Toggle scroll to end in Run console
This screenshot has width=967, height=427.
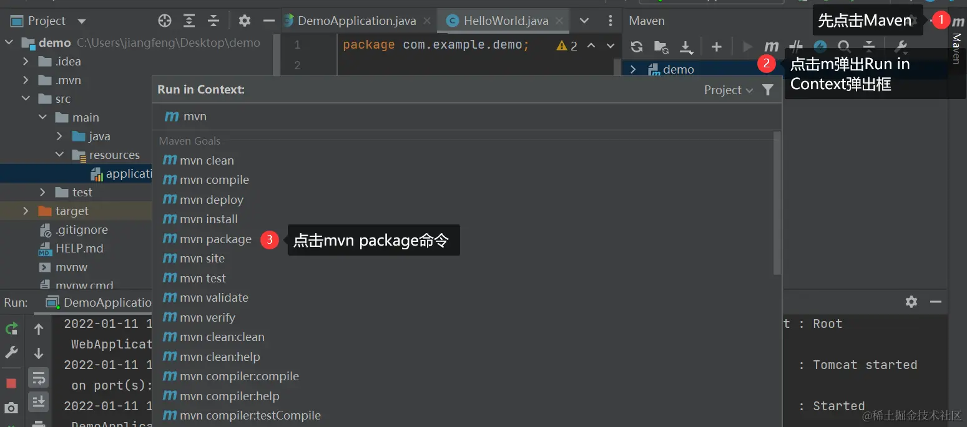[x=39, y=402]
